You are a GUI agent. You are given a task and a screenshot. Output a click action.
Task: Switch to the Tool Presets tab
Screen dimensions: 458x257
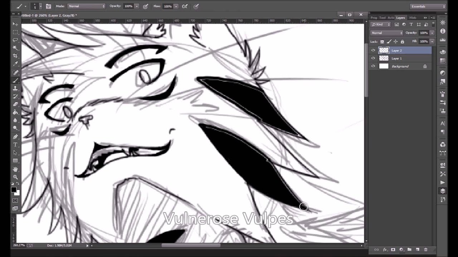[383, 17]
